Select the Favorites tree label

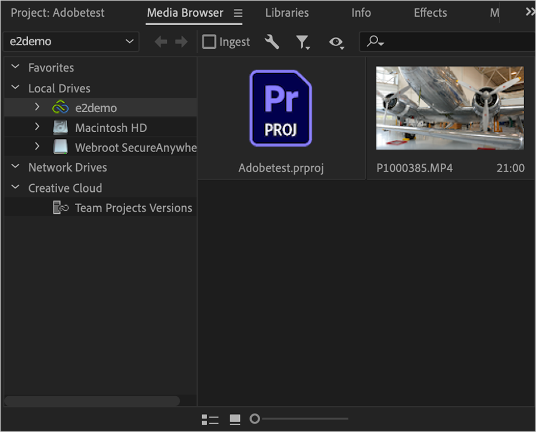pyautogui.click(x=51, y=68)
